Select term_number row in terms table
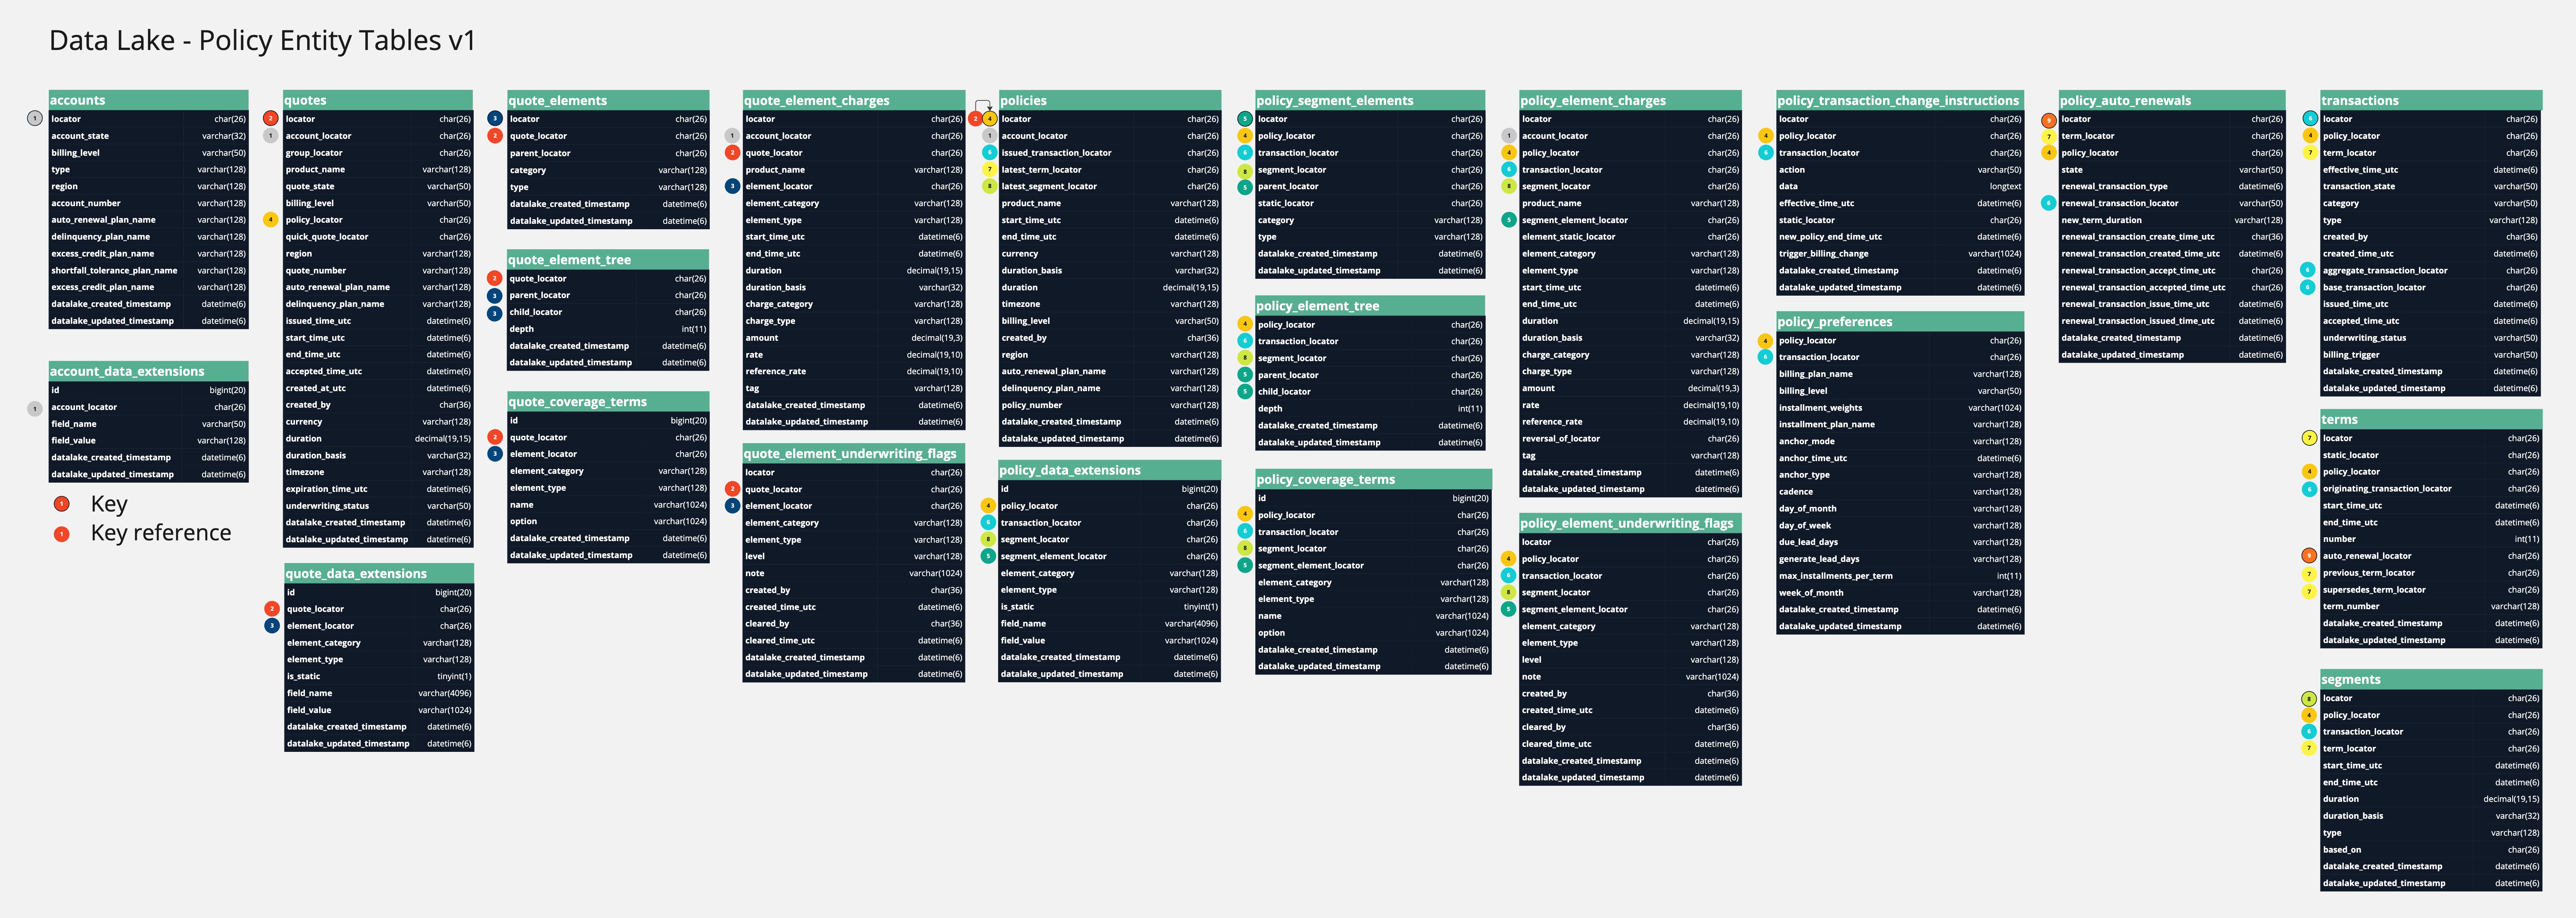The width and height of the screenshot is (2576, 918). click(x=2431, y=607)
